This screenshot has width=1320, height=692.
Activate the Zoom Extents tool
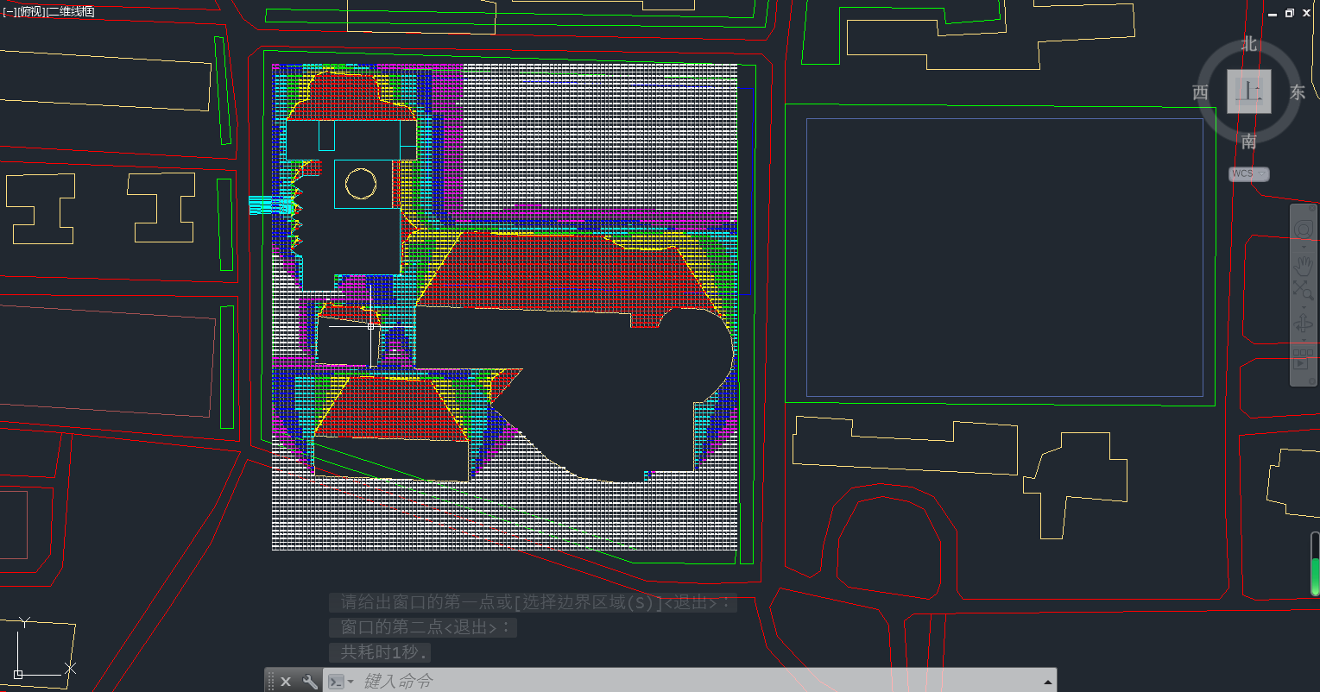coord(1303,291)
